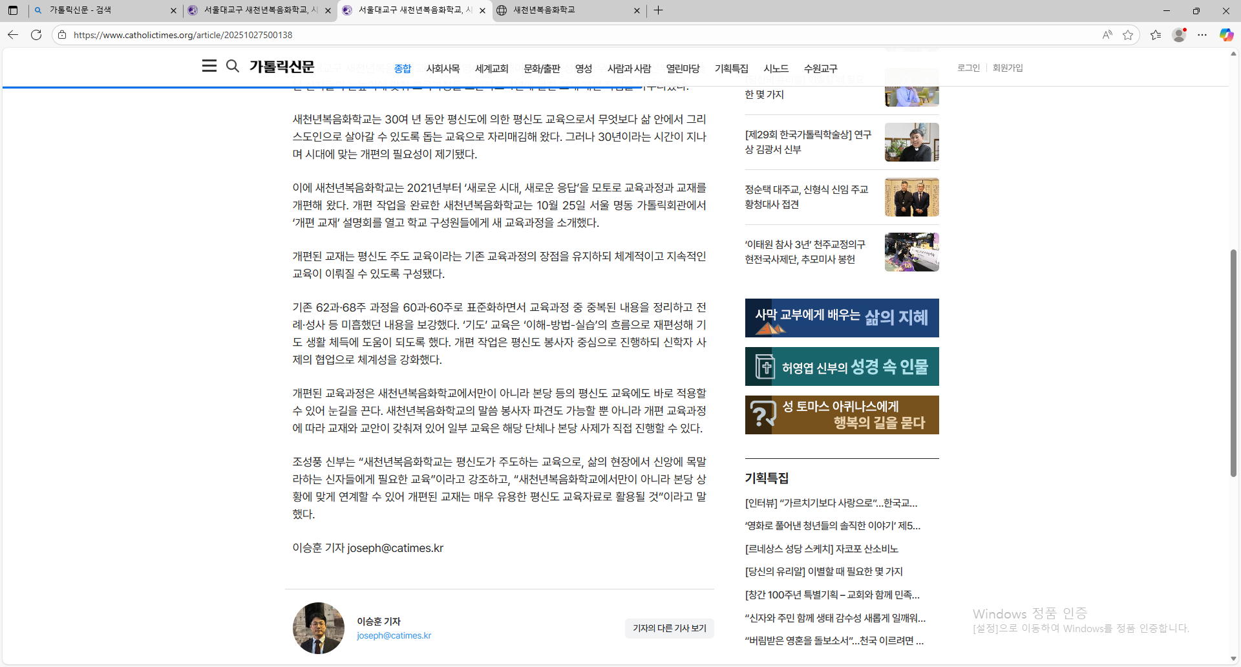Open the 사회사목 section

click(443, 69)
